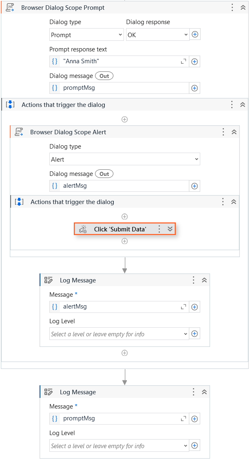
Task: Collapse the Browser Dialog Scope Alert activity
Action: coord(234,132)
